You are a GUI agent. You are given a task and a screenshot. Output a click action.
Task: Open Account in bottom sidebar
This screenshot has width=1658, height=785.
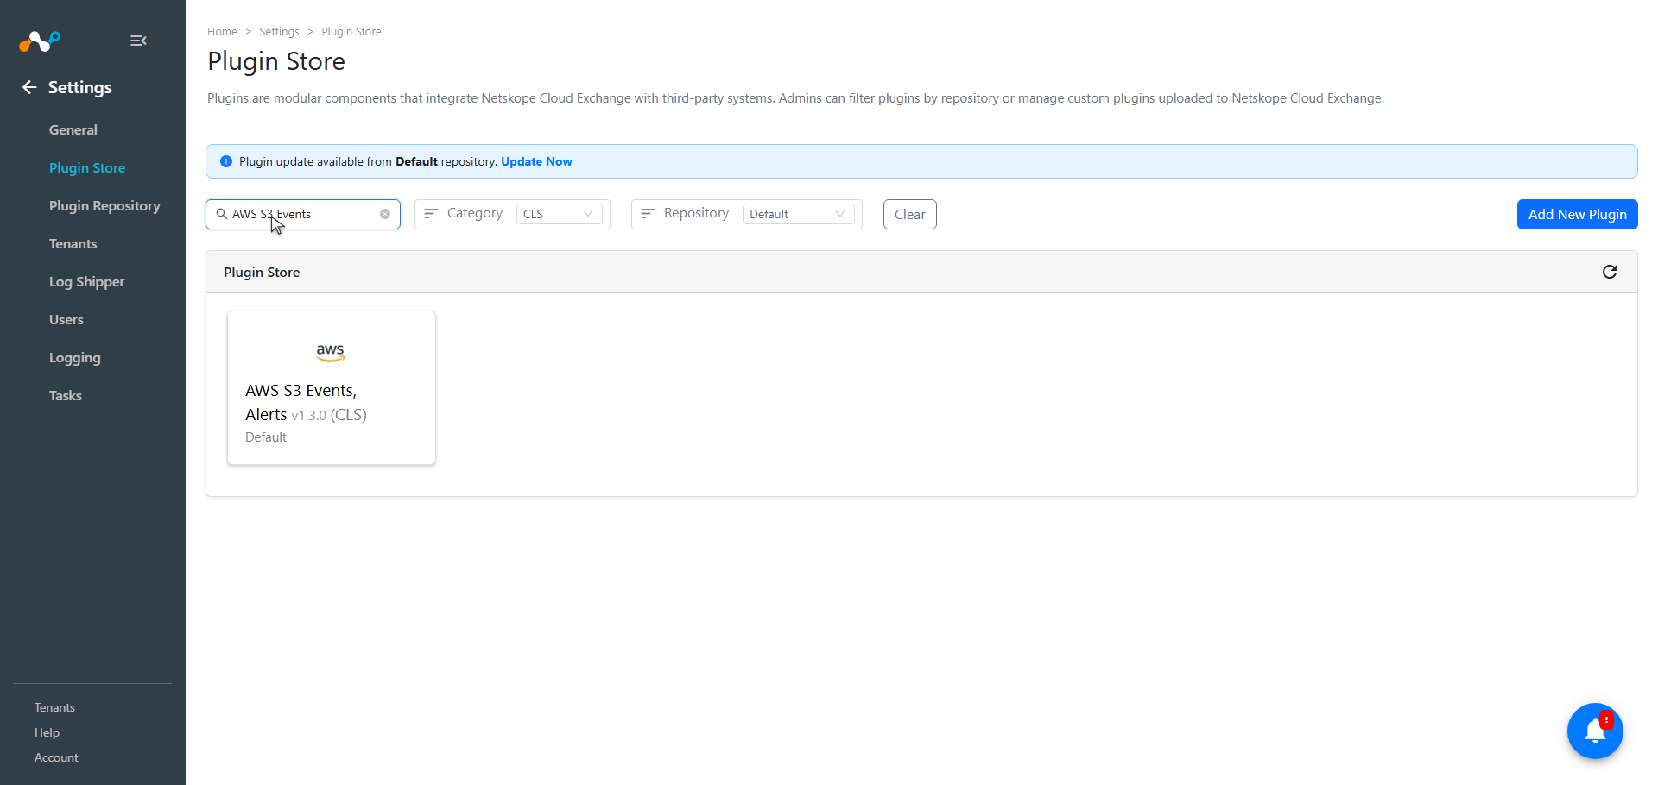57,757
